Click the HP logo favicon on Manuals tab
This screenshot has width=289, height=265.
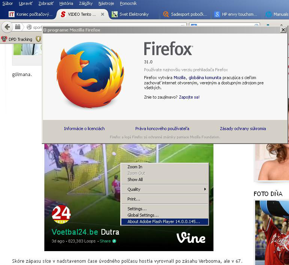(269, 14)
